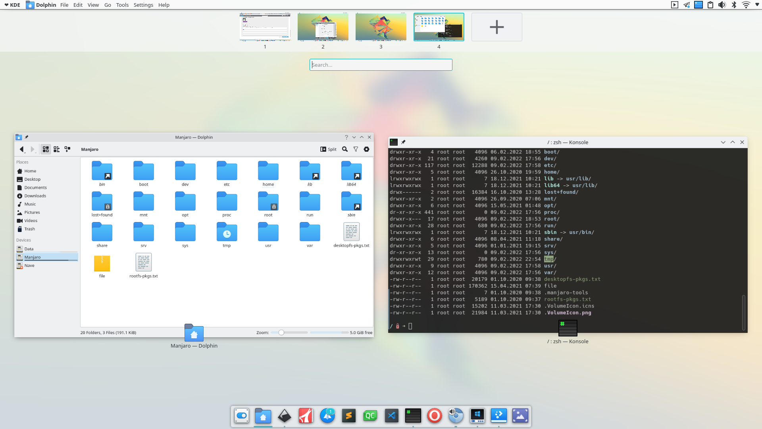Open Konsole titlebar window icon menu
Screen dimensions: 762x429
394,142
